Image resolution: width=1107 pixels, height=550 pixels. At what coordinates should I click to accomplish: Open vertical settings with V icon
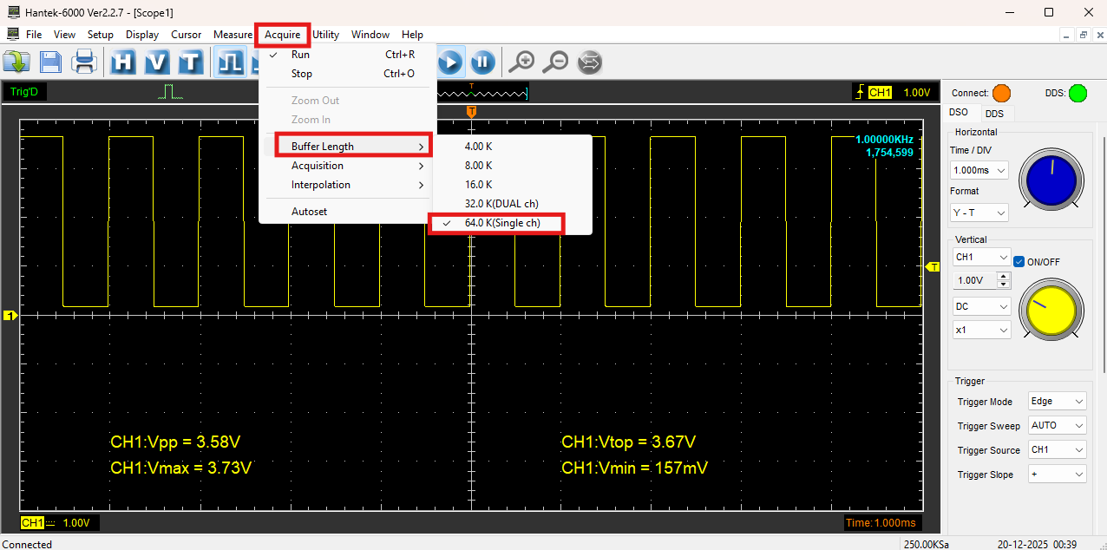pyautogui.click(x=158, y=62)
